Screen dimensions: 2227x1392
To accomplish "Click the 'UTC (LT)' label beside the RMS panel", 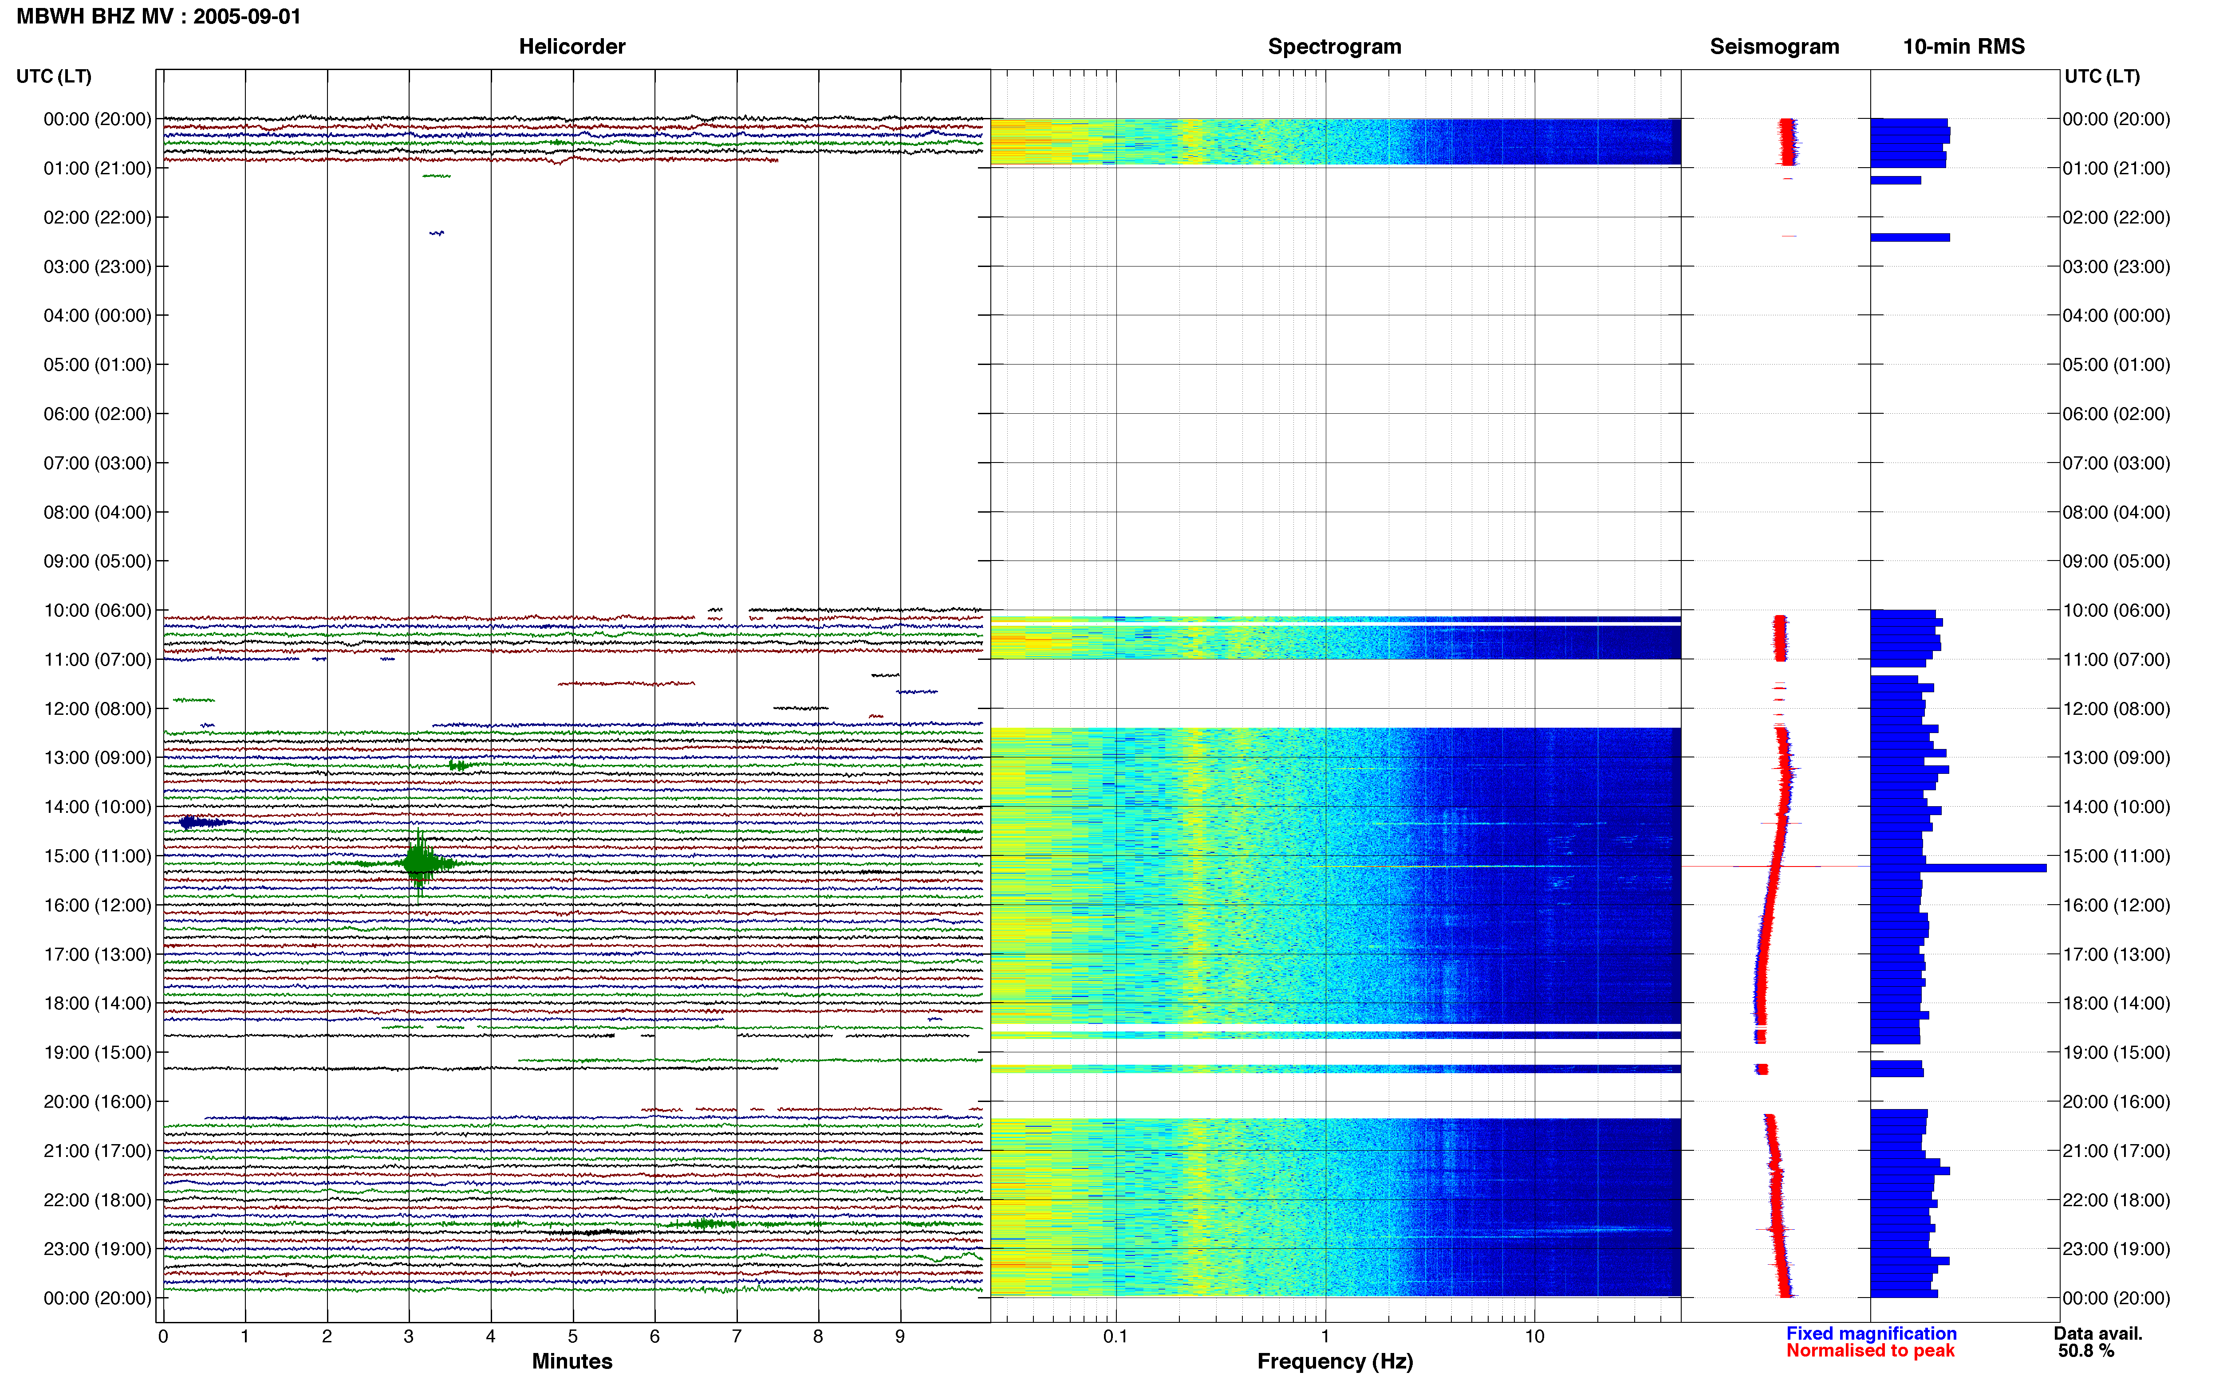I will tap(2102, 76).
